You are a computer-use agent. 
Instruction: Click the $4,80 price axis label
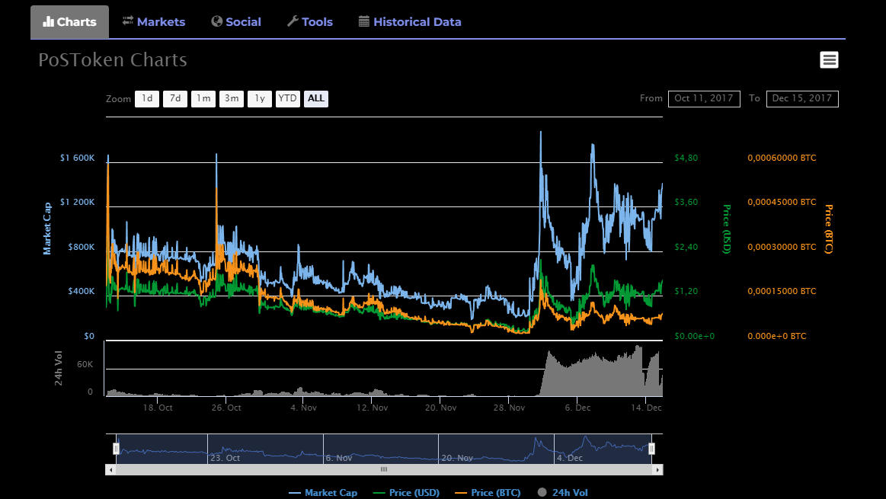(686, 158)
